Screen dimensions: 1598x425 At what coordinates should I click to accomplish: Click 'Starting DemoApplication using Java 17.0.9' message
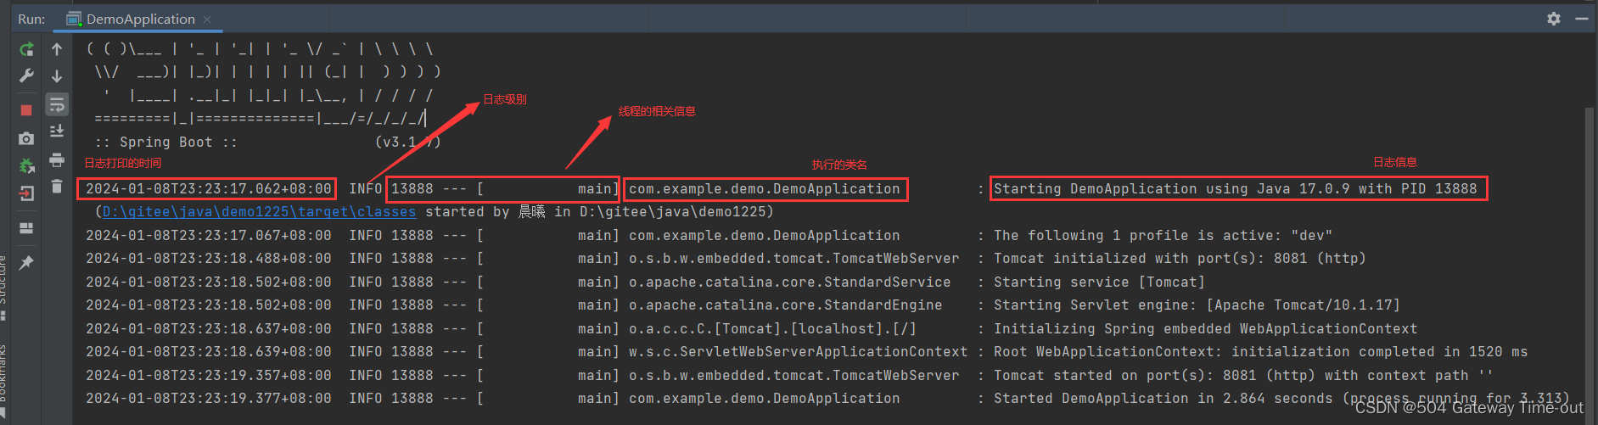click(x=1235, y=188)
